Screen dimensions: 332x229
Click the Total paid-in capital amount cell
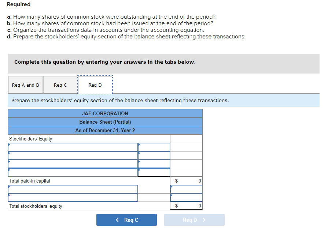coord(186,180)
